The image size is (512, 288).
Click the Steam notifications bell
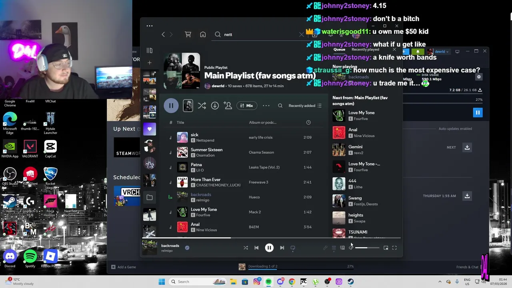point(418,52)
